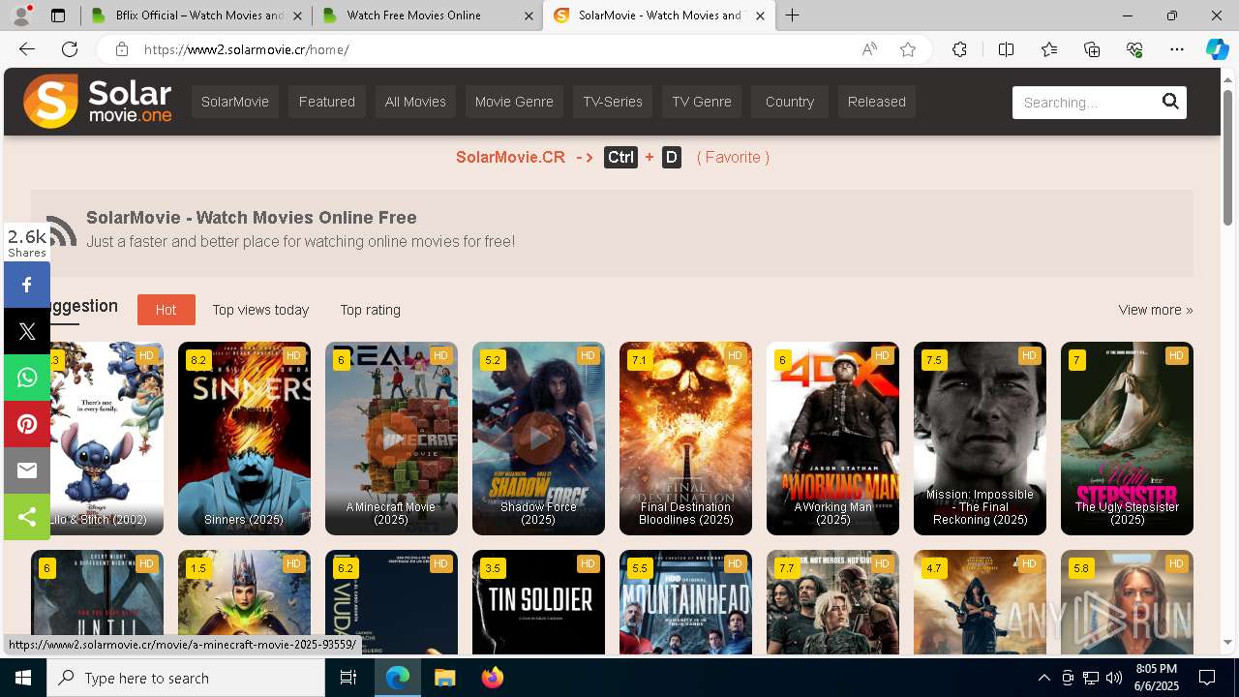Open the Movie Genre menu

coord(514,102)
